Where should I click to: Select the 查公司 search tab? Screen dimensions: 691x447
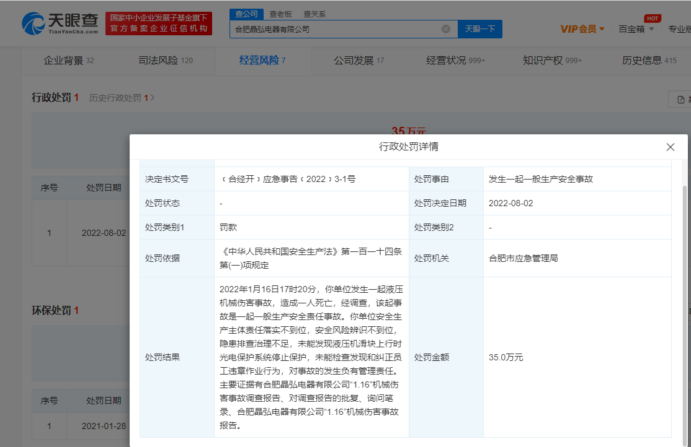246,14
